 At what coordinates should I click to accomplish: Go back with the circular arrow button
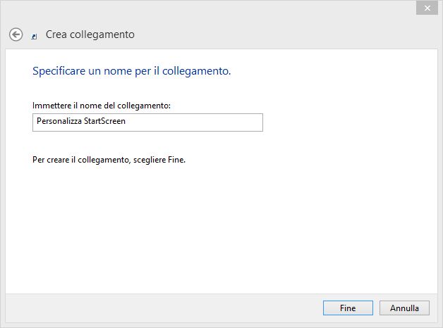(x=16, y=35)
